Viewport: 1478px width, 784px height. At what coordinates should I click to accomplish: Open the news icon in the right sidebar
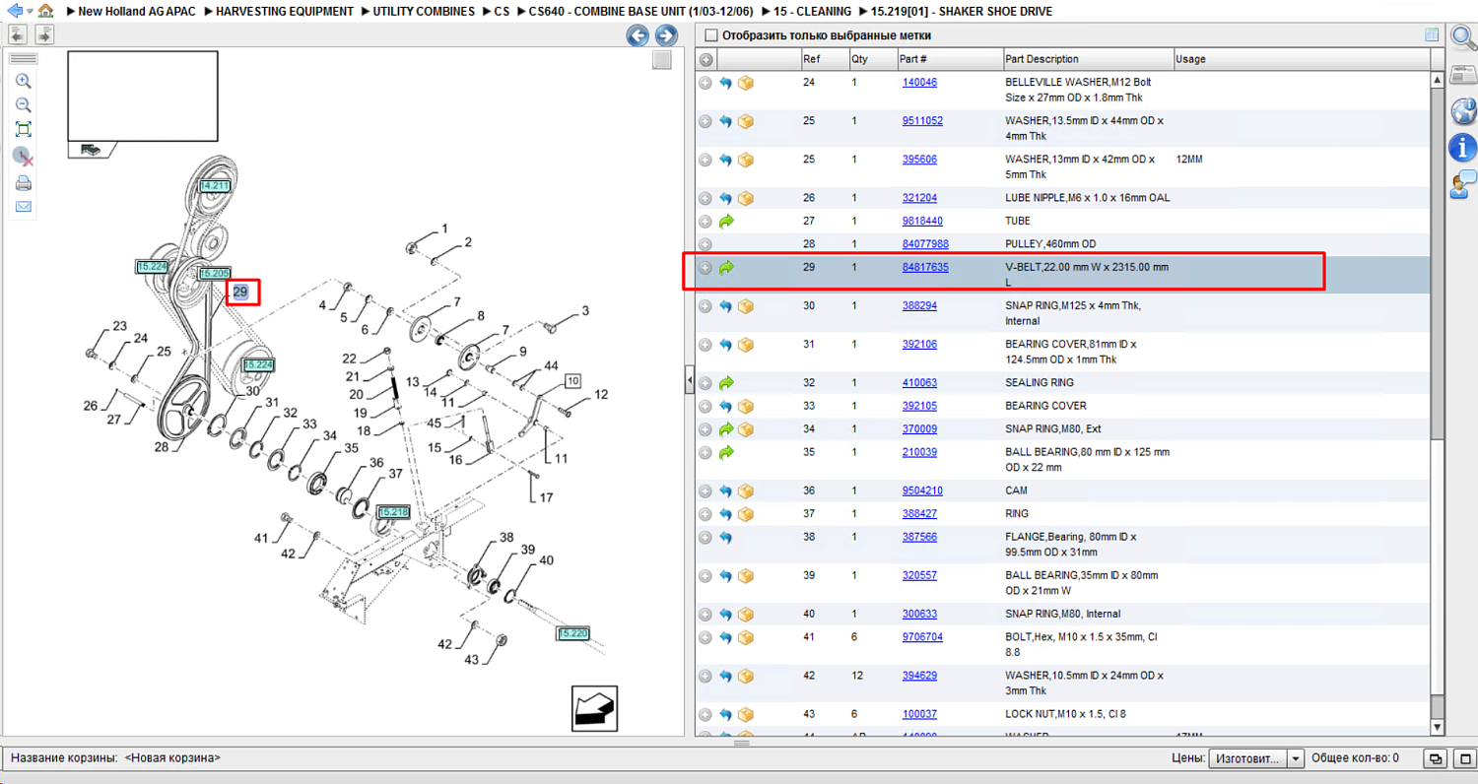(1462, 76)
